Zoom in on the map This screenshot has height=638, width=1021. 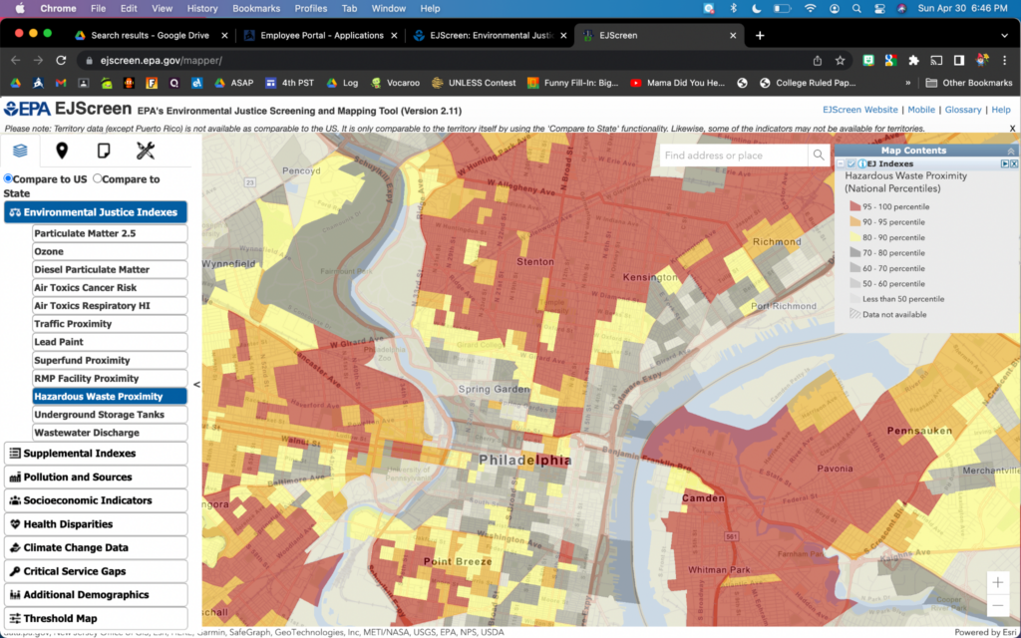997,583
